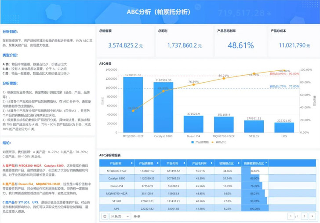Sort table by 销售额占比 column arrows
This screenshot has height=223, width=320.
coord(239,163)
